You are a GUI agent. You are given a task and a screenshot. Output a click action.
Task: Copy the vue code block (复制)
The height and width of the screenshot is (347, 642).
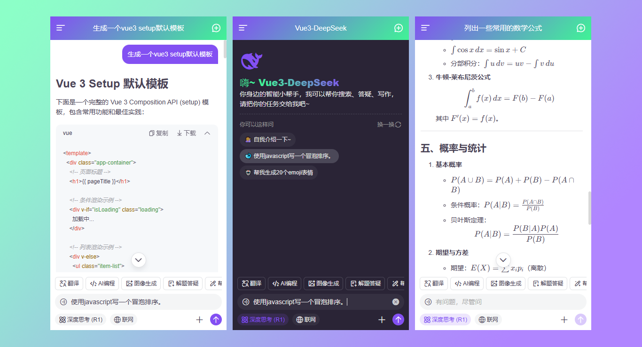pos(158,133)
